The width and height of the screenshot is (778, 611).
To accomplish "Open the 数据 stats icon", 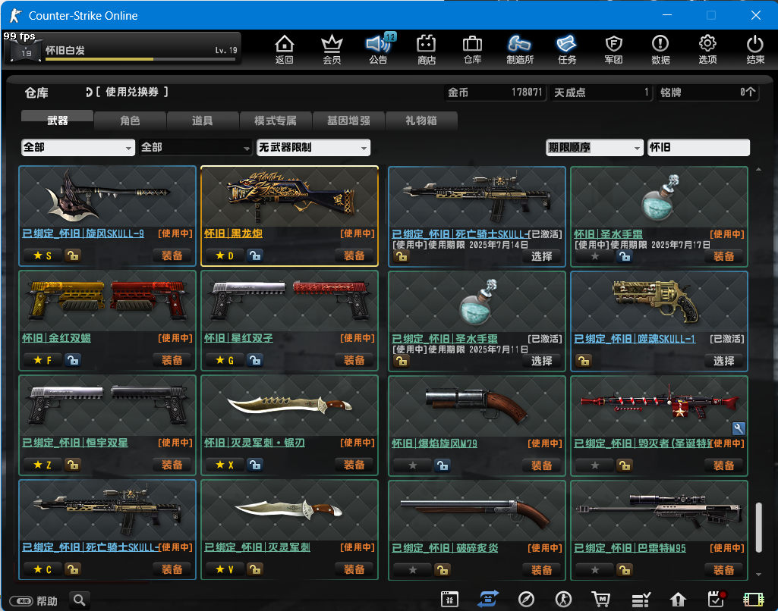I will [x=660, y=49].
